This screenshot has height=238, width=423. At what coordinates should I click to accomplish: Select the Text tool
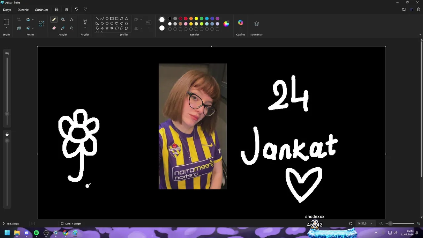pyautogui.click(x=71, y=20)
